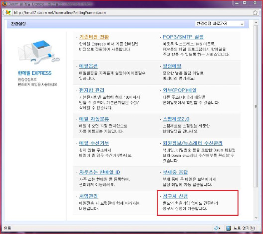The height and width of the screenshot is (234, 263).
Task: Close the browser window
Action: [x=255, y=3]
